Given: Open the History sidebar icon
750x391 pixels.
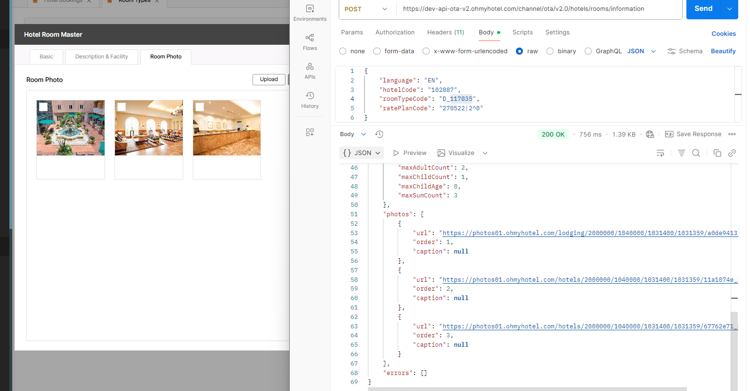Looking at the screenshot, I should coord(310,100).
